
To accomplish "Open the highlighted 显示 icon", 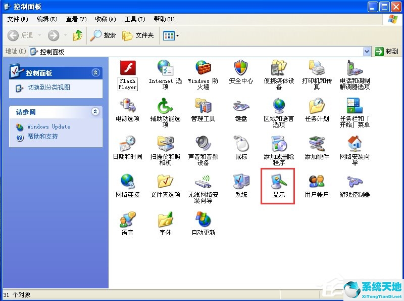I will (x=278, y=184).
